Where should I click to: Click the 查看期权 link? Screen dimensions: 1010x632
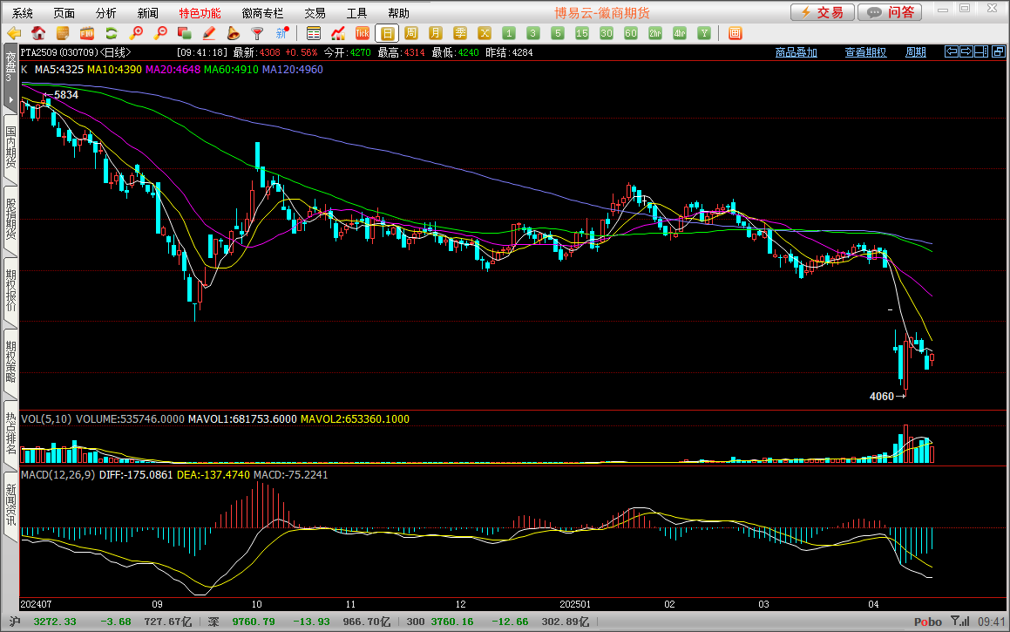865,52
